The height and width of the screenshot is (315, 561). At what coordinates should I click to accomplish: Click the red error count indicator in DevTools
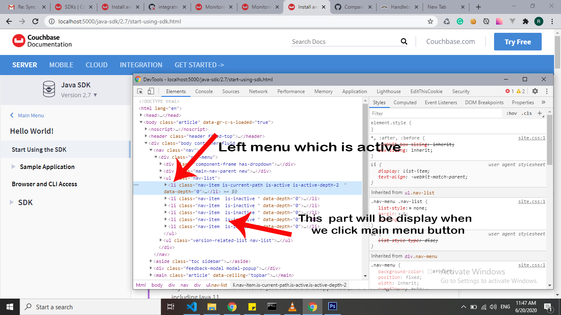pos(510,91)
